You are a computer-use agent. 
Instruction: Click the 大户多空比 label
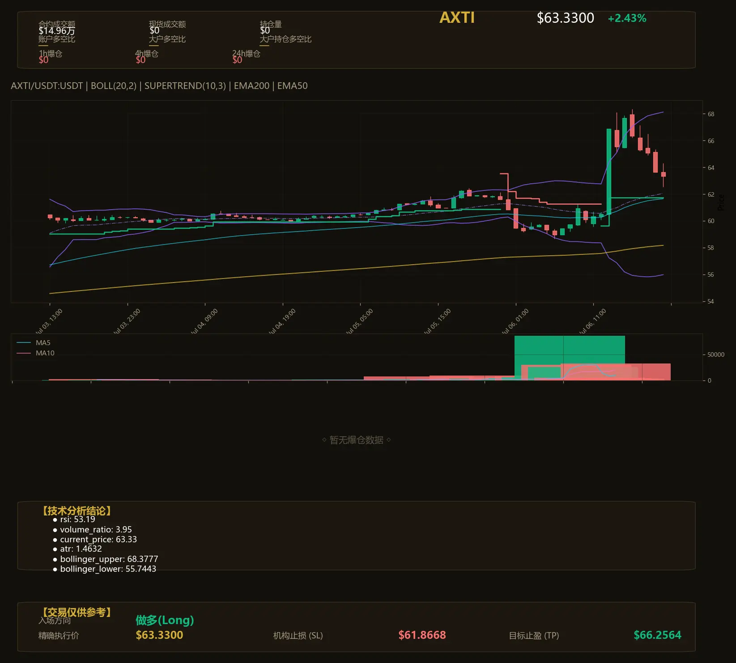167,39
